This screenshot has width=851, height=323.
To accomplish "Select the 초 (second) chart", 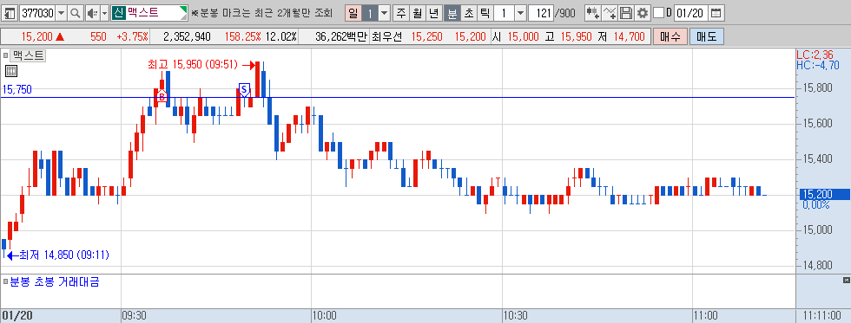I will tap(469, 13).
